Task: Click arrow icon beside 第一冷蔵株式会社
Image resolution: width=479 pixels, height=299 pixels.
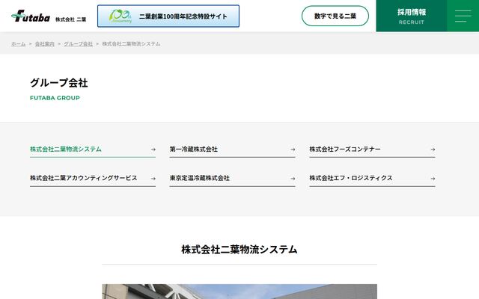Action: (x=293, y=149)
